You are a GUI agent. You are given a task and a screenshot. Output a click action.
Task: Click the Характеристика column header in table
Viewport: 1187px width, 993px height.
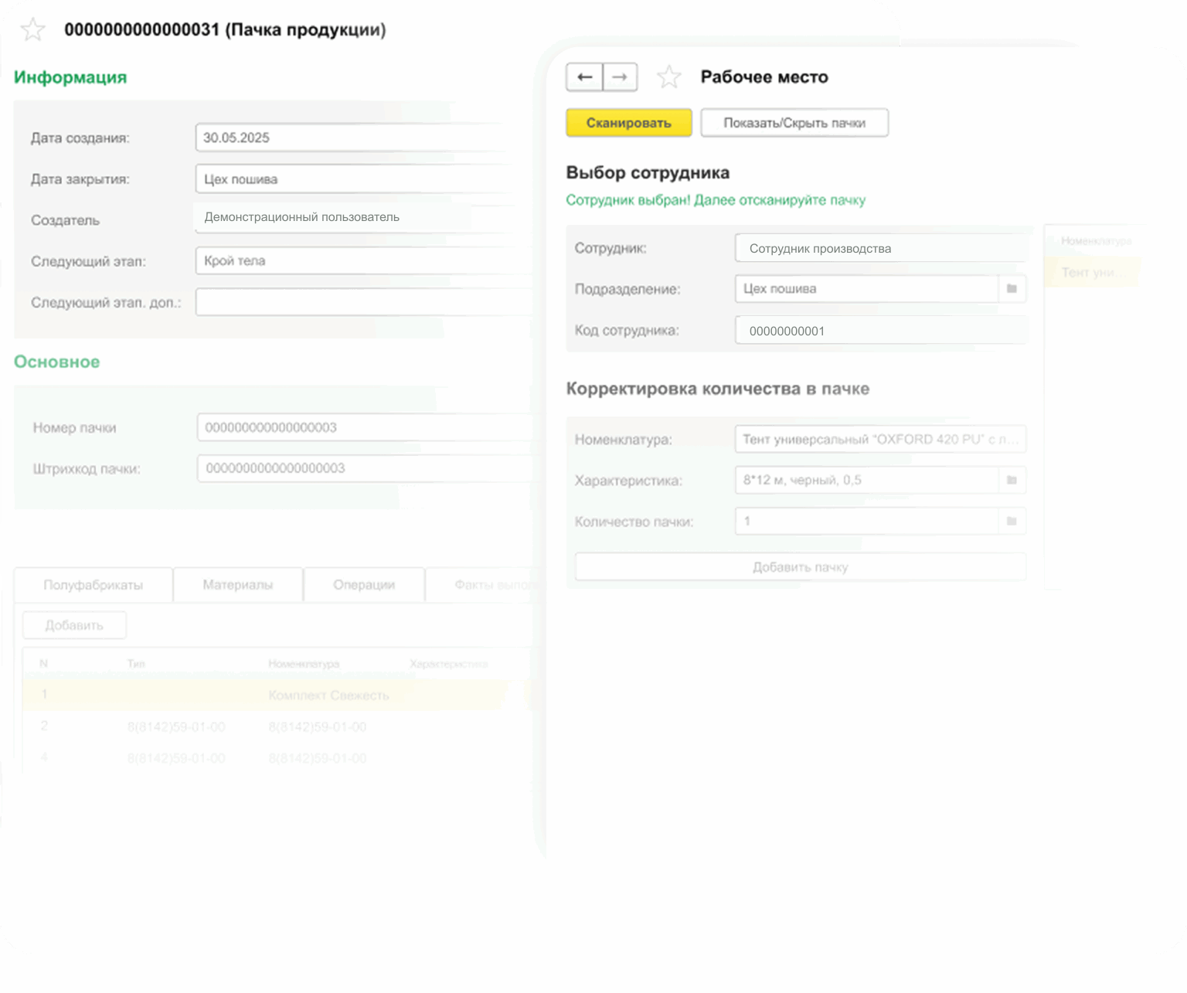pos(449,665)
